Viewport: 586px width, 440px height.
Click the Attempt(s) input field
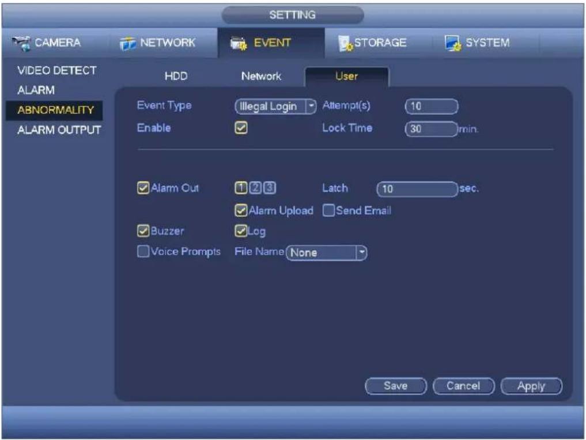tap(431, 106)
